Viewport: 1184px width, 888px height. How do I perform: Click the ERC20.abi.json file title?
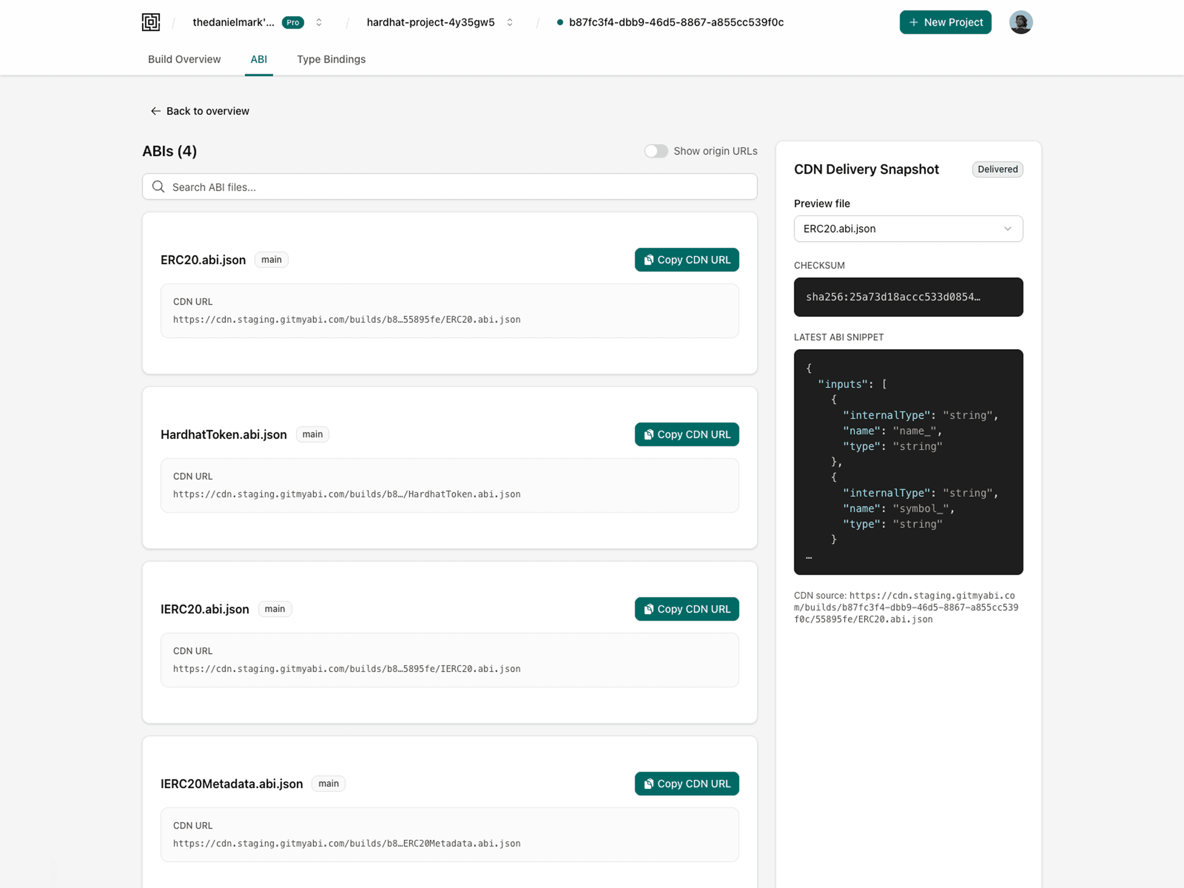coord(203,260)
